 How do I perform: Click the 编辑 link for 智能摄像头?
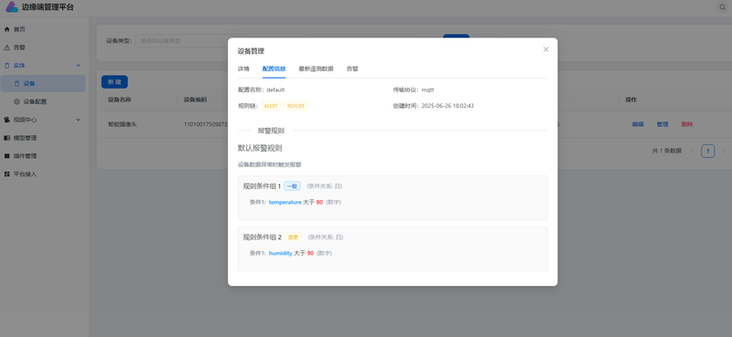(638, 124)
